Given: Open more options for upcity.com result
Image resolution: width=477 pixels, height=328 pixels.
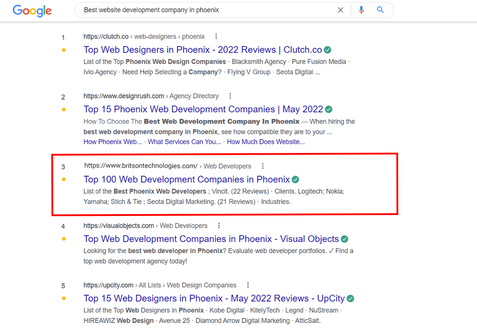Looking at the screenshot, I should (248, 285).
